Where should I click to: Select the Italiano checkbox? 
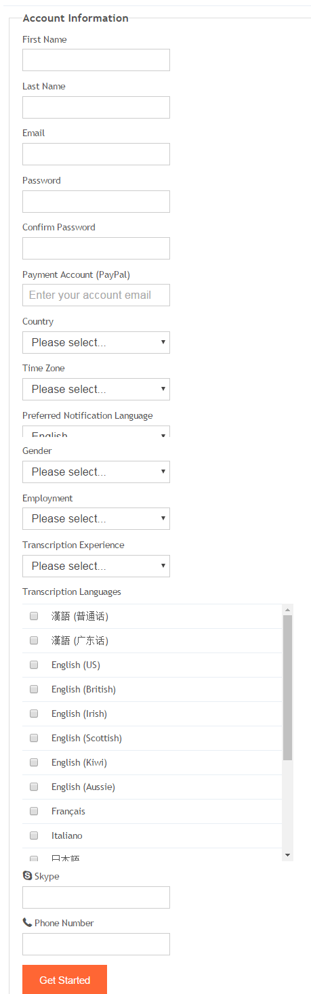pyautogui.click(x=34, y=835)
